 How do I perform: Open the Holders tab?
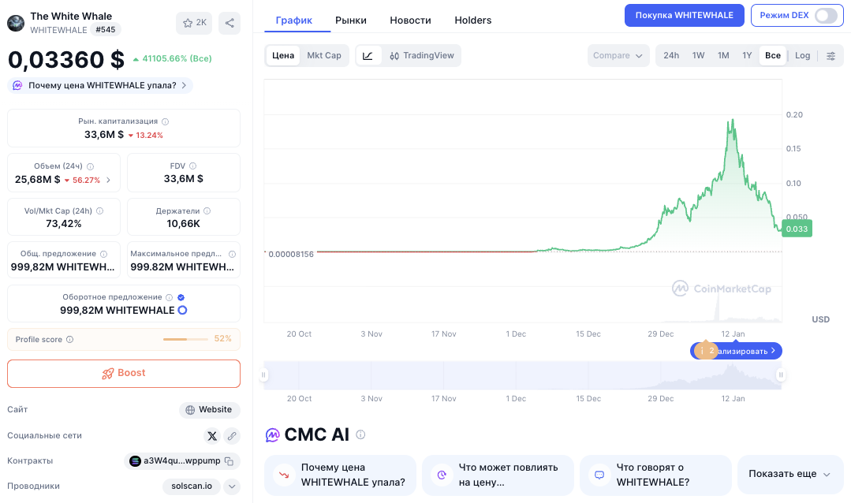click(472, 20)
